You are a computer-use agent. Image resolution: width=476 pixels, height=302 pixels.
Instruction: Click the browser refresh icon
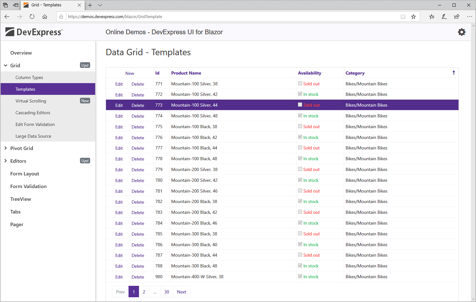pos(32,16)
